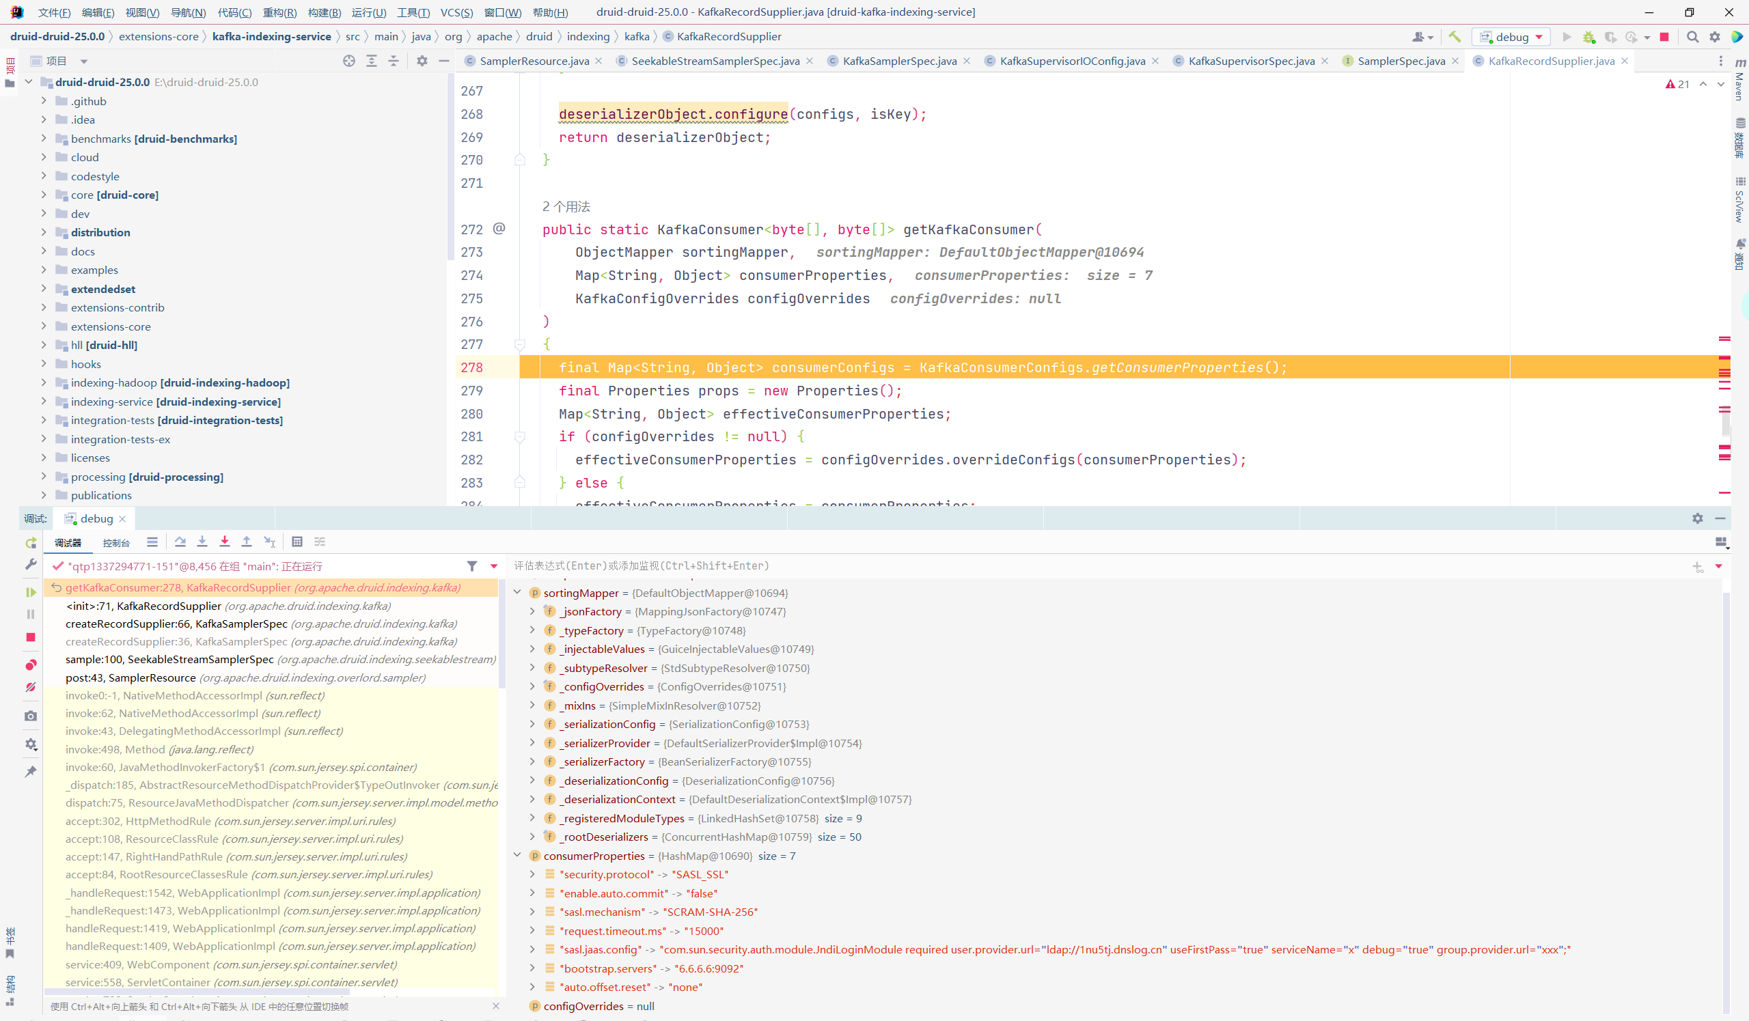This screenshot has width=1749, height=1021.
Task: Click the Expand All icon in the project panel
Action: [372, 61]
